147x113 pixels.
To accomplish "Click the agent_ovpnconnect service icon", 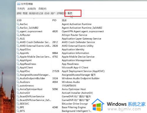I will coord(18,31).
